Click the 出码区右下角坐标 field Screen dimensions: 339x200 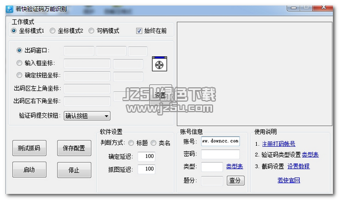tap(87, 101)
